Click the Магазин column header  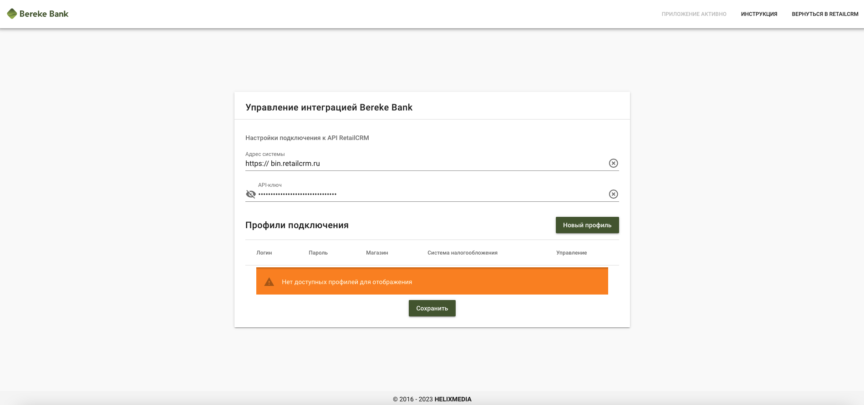[x=377, y=253]
